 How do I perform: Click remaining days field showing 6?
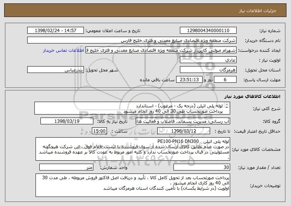225,80
